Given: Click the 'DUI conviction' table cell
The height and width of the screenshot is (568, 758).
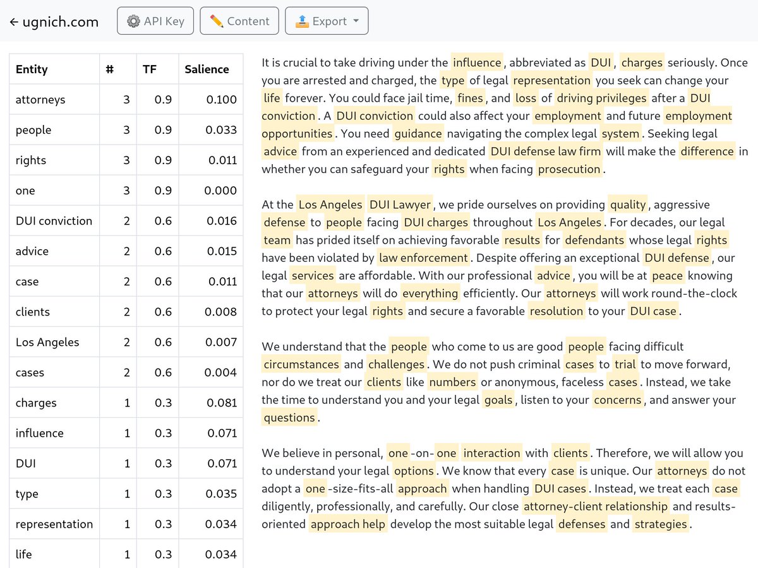Looking at the screenshot, I should (x=54, y=221).
